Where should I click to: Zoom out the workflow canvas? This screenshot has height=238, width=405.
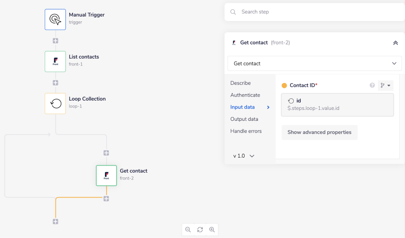tap(188, 230)
